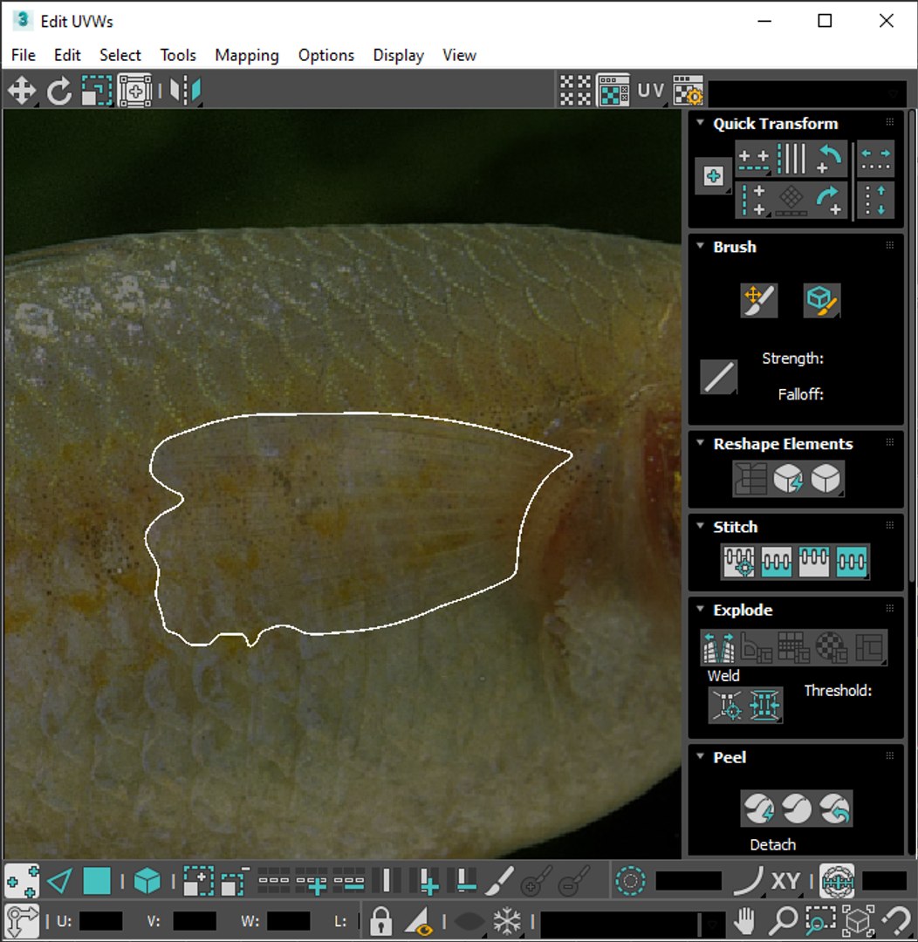Toggle Vertex sub-object selection mode
This screenshot has height=942, width=918.
22,881
